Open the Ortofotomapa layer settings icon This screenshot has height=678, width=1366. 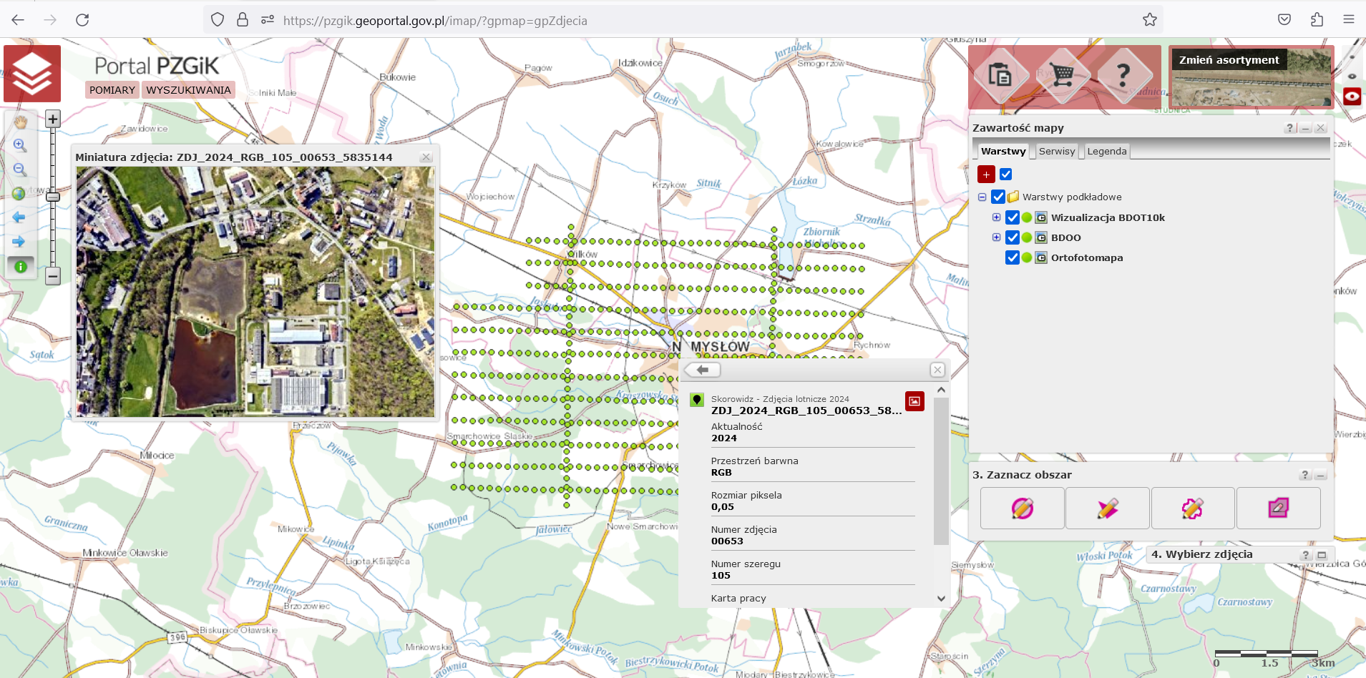[x=1041, y=257]
